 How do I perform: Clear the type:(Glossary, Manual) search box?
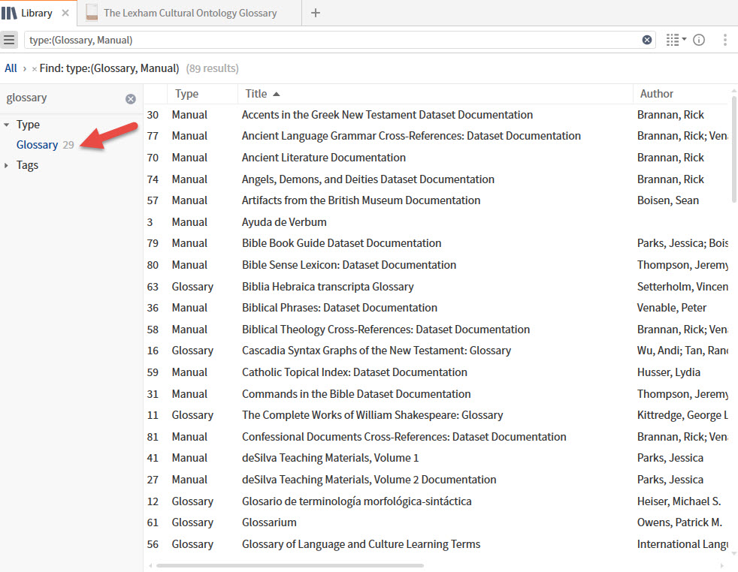[647, 40]
